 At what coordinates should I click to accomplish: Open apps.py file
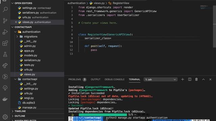tap(37, 51)
